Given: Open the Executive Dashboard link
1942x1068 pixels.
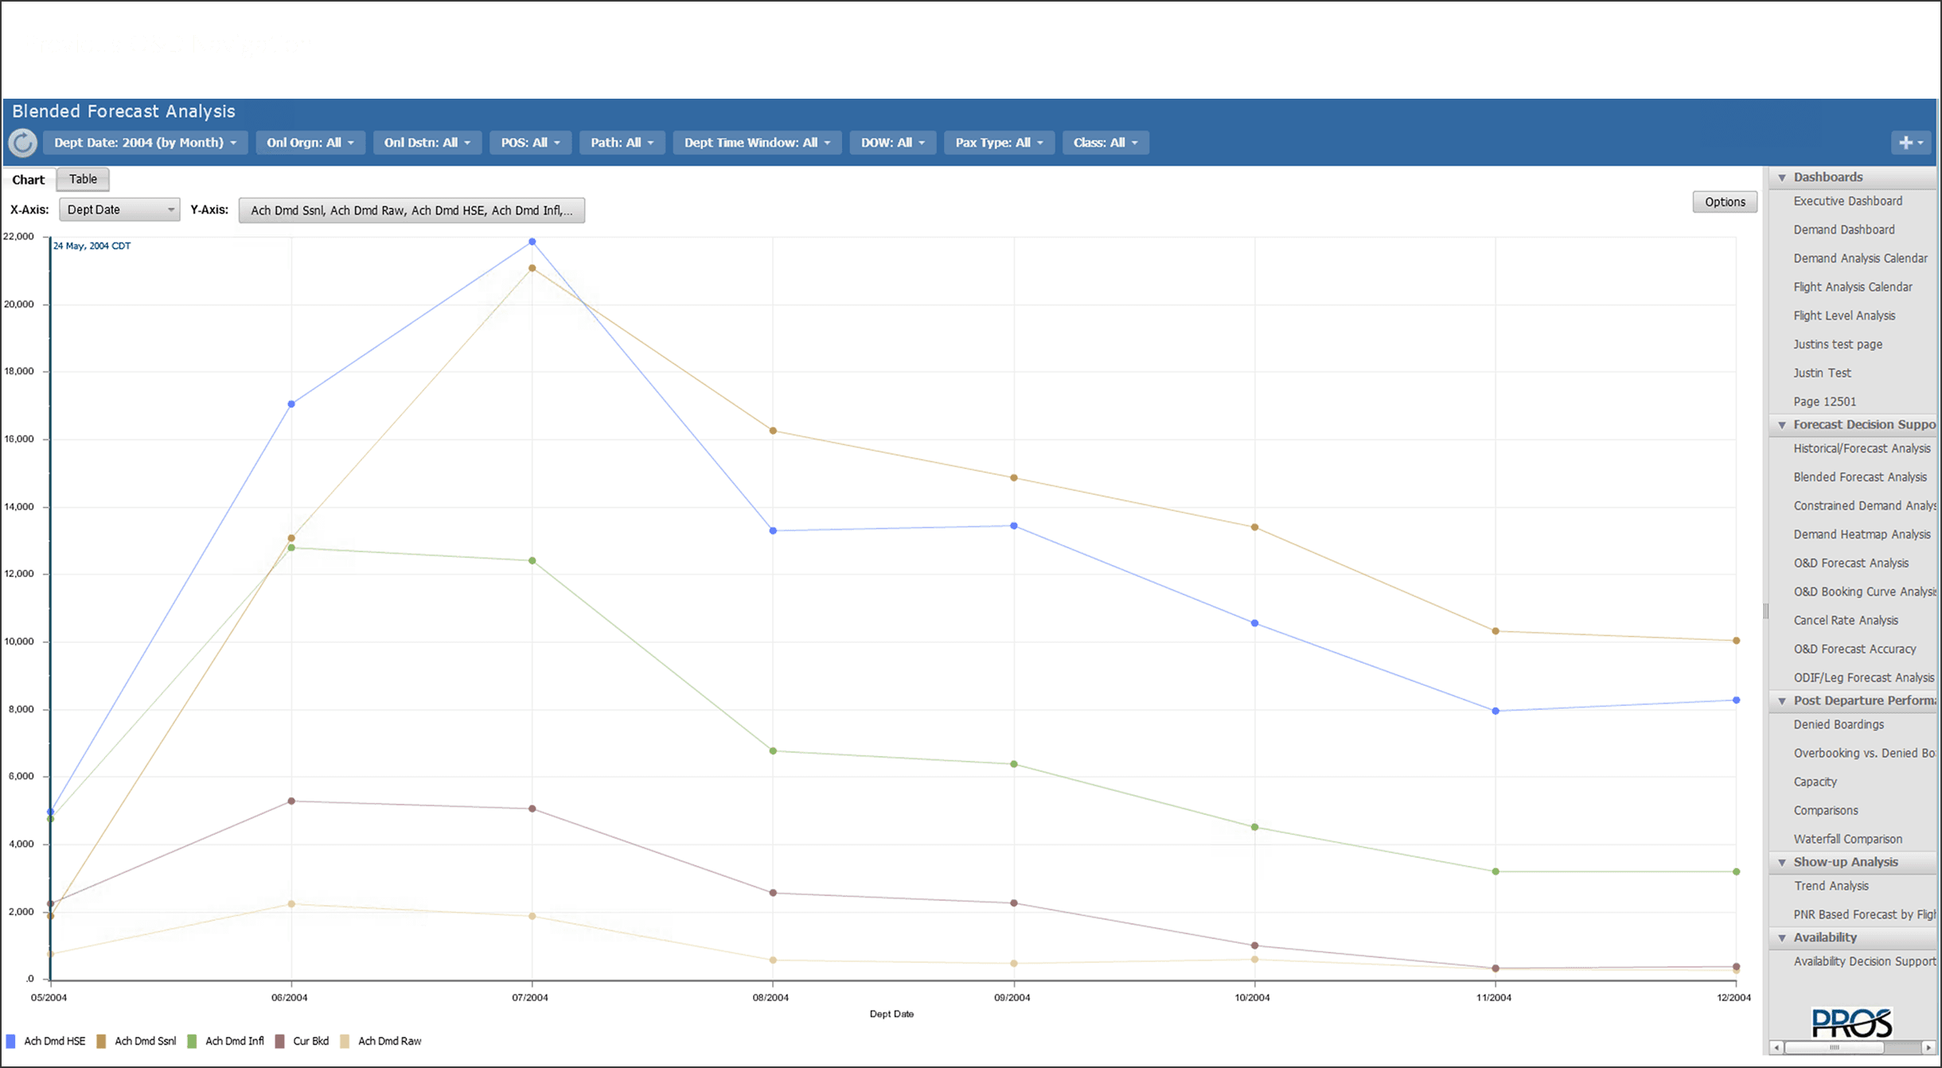Looking at the screenshot, I should click(1847, 201).
